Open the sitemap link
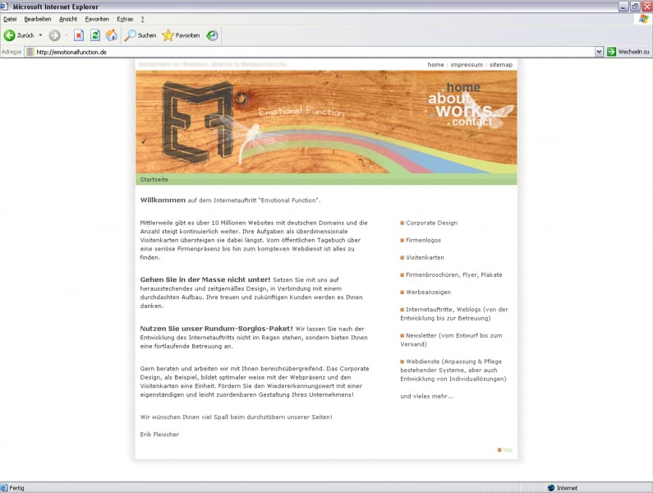The height and width of the screenshot is (493, 653). pos(501,65)
